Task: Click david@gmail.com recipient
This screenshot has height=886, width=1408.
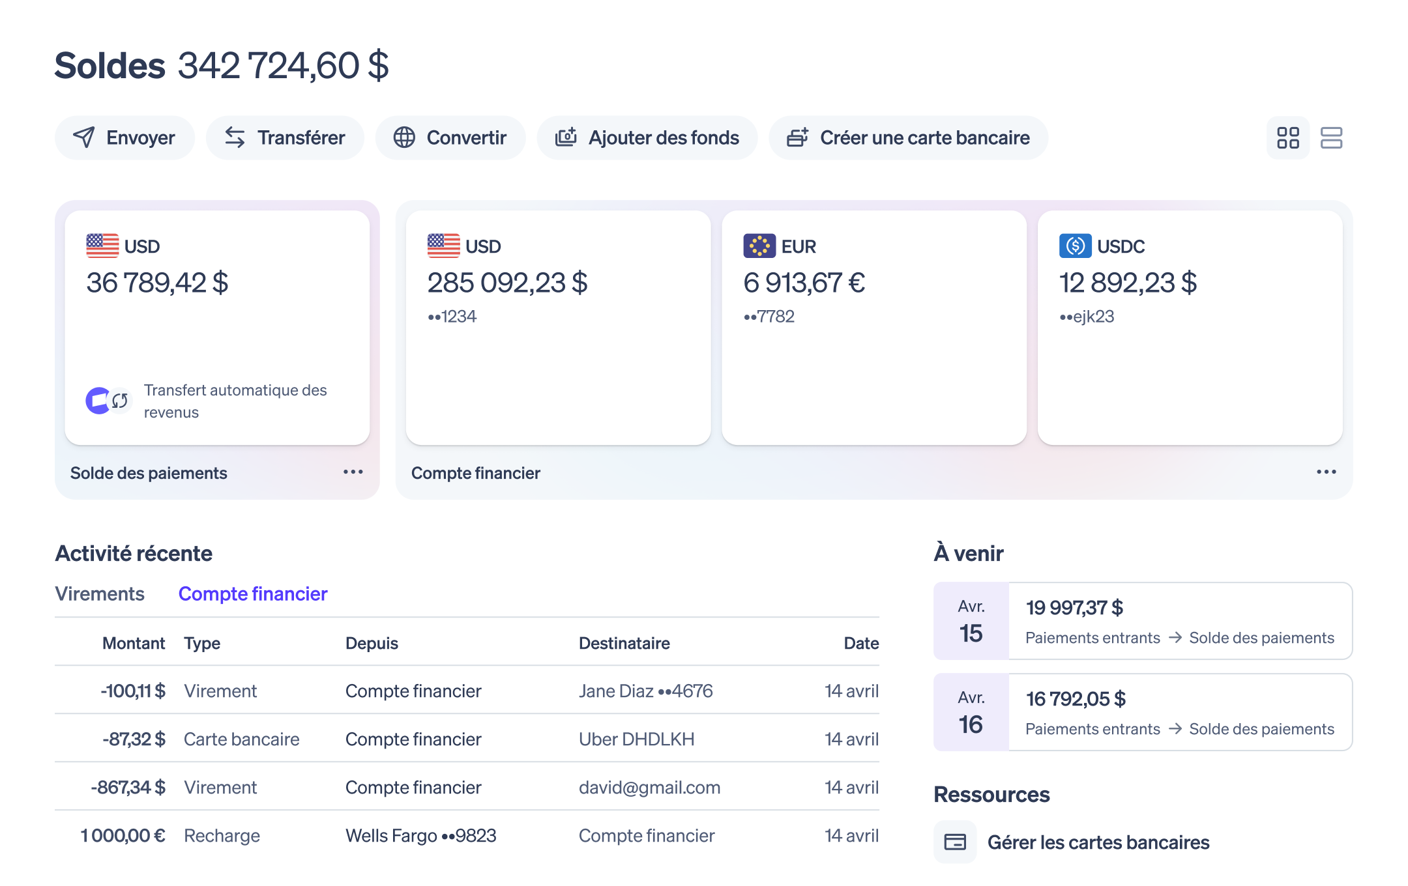Action: tap(649, 787)
